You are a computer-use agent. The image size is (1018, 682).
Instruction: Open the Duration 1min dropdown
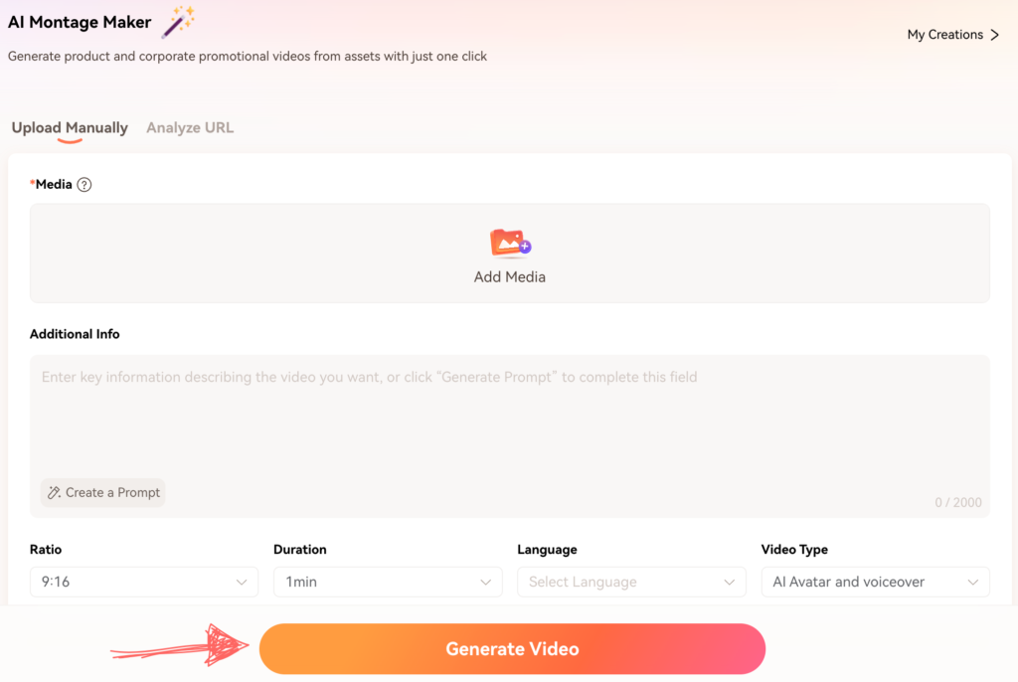tap(388, 582)
